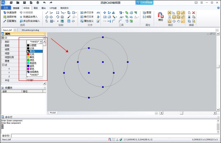Click the 图层 layers button
221x143 pixels.
click(x=147, y=13)
